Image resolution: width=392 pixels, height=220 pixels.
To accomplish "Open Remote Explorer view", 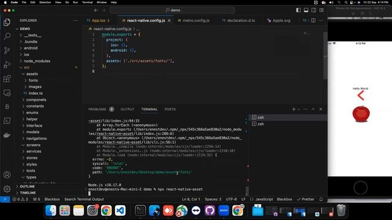I will tap(7, 93).
